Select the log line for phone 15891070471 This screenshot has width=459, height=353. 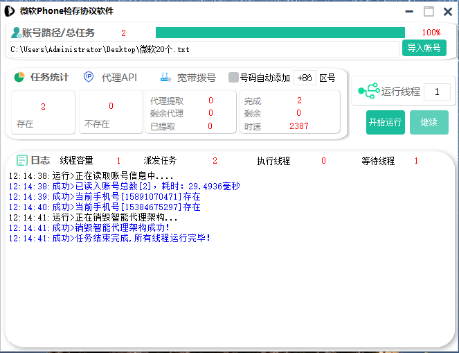tap(104, 196)
